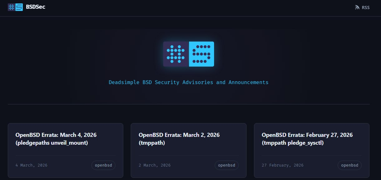This screenshot has height=180, width=381.
Task: Click the RSS feed icon
Action: [x=357, y=7]
